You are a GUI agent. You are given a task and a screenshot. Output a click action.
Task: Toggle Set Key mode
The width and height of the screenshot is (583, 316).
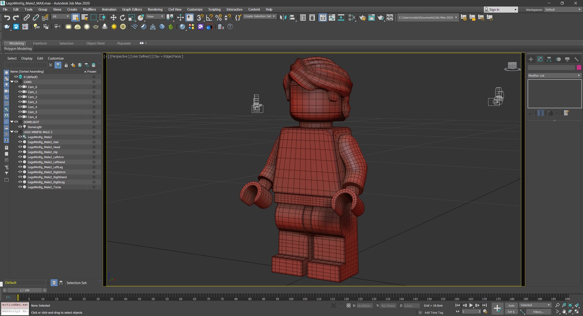click(511, 312)
